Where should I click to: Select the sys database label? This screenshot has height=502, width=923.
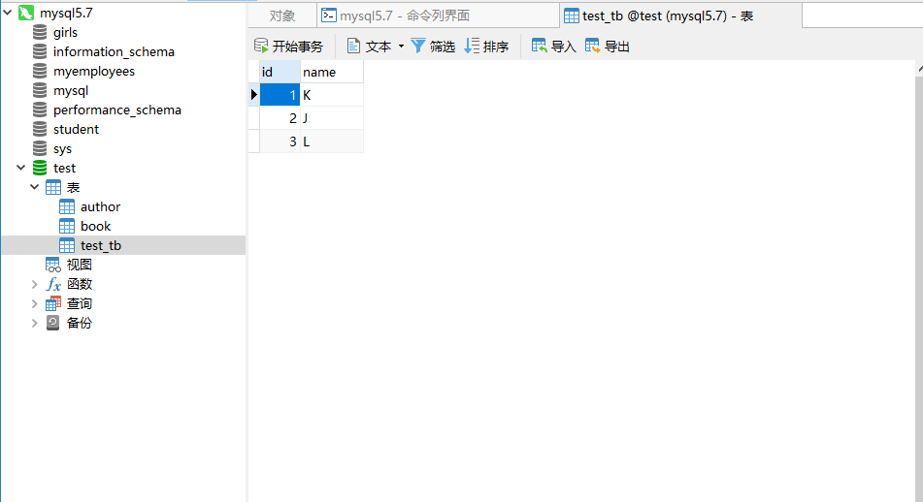[x=62, y=149]
